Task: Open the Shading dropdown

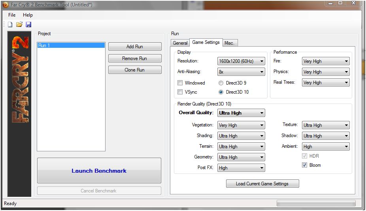Action: click(241, 136)
